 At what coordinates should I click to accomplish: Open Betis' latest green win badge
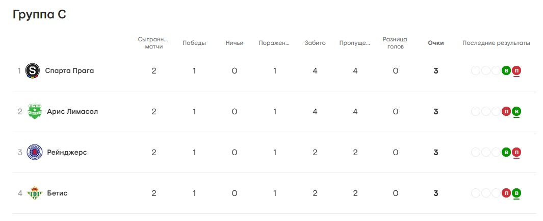[x=516, y=193]
